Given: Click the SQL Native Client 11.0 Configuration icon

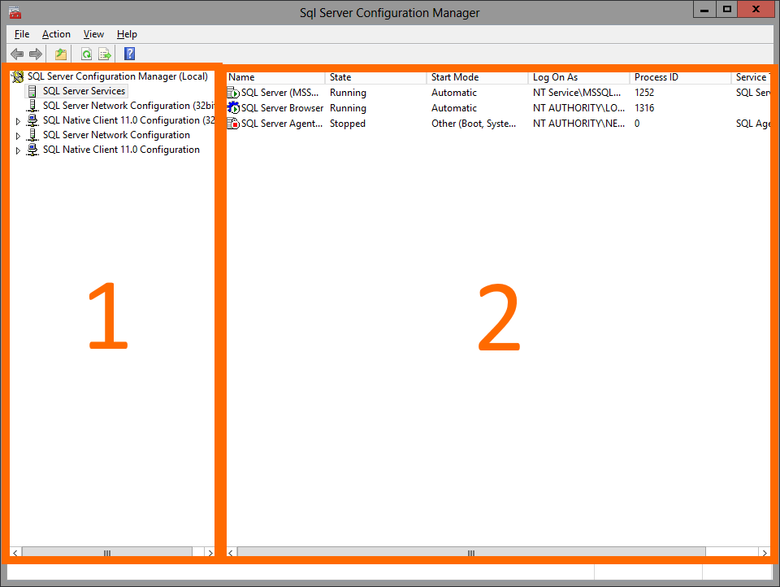Looking at the screenshot, I should click(x=32, y=149).
